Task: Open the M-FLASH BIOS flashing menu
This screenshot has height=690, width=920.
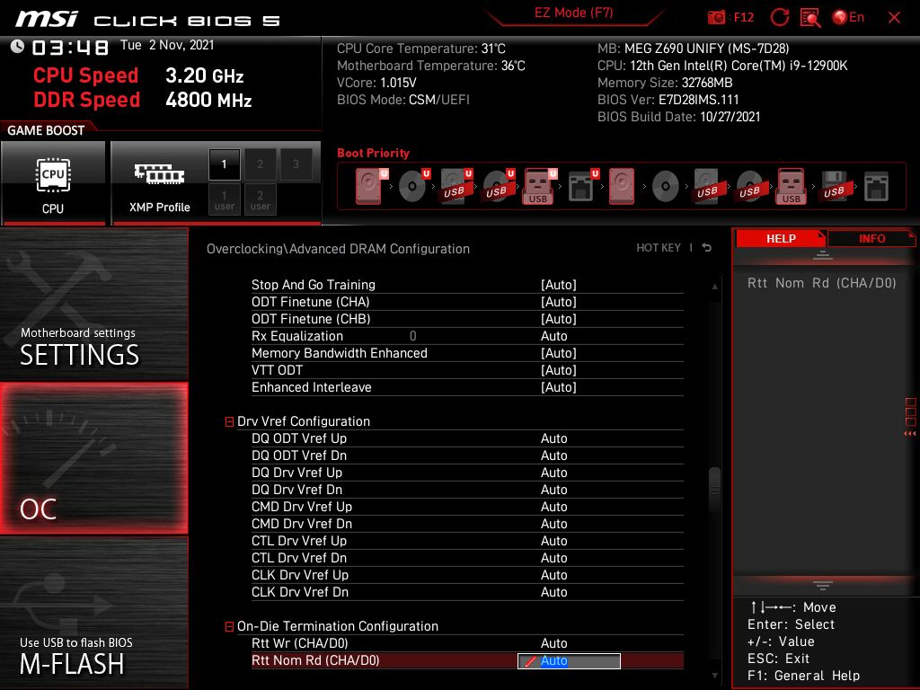Action: point(93,613)
